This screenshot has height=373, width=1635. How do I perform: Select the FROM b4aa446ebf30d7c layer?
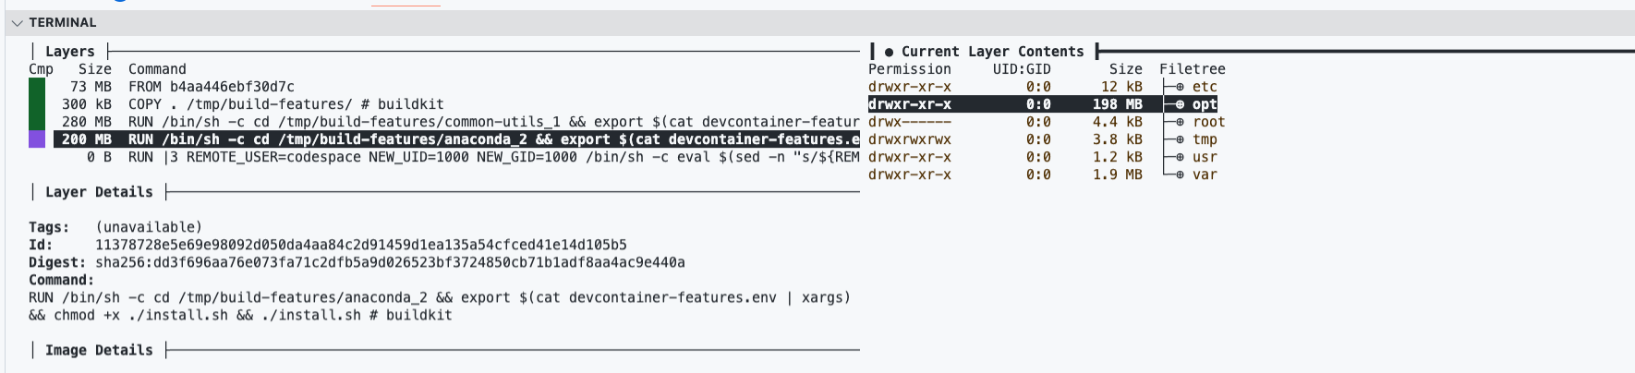pos(443,87)
